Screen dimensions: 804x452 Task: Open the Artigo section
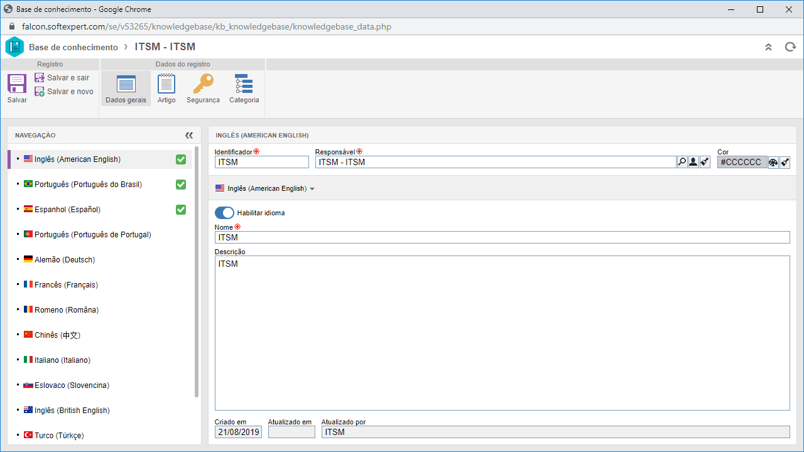[x=166, y=89]
